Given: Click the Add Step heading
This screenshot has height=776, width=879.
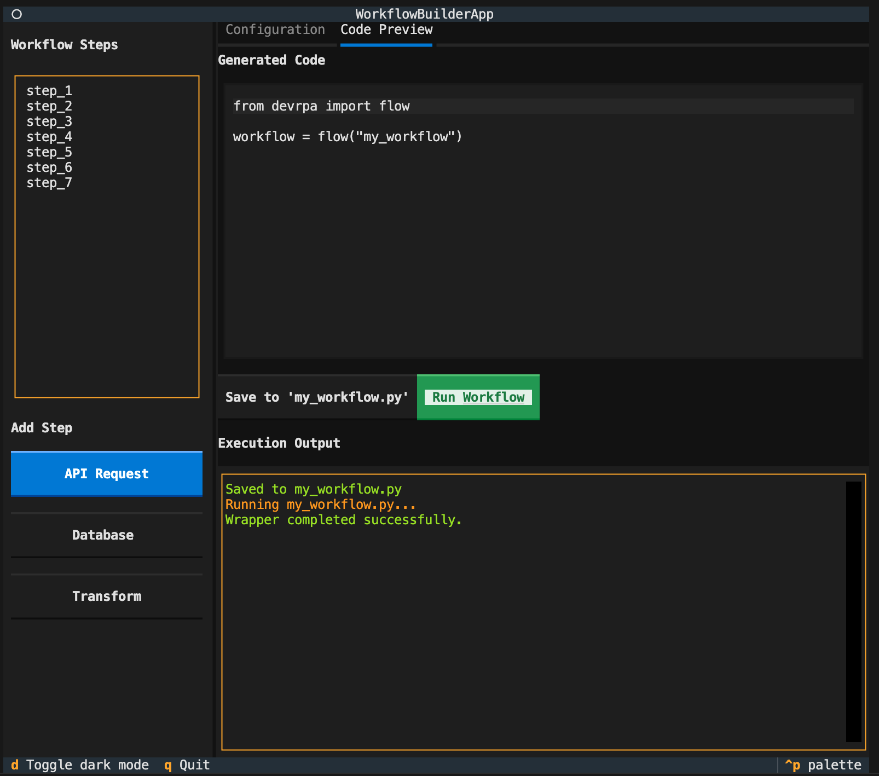Looking at the screenshot, I should pyautogui.click(x=42, y=428).
